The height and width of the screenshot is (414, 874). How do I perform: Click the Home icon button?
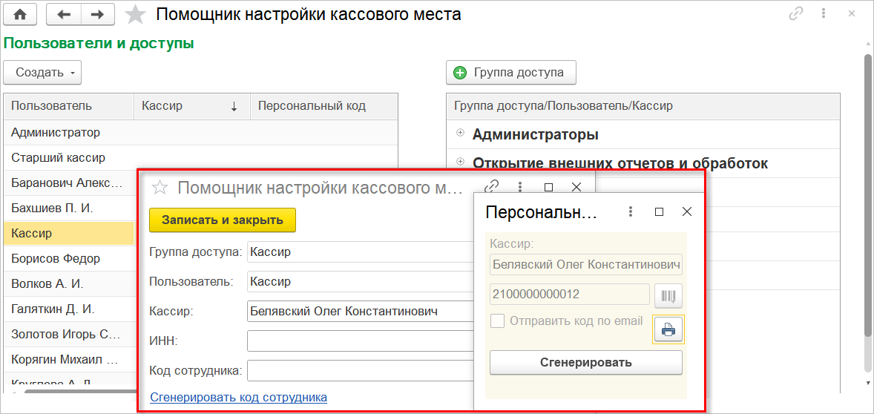[x=20, y=14]
